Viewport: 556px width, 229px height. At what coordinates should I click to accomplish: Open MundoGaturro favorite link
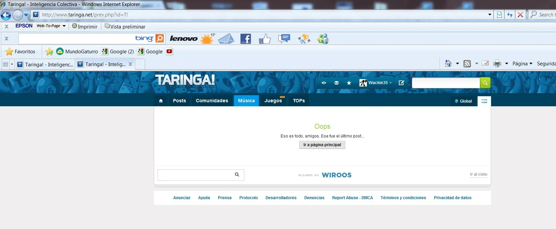pos(77,52)
